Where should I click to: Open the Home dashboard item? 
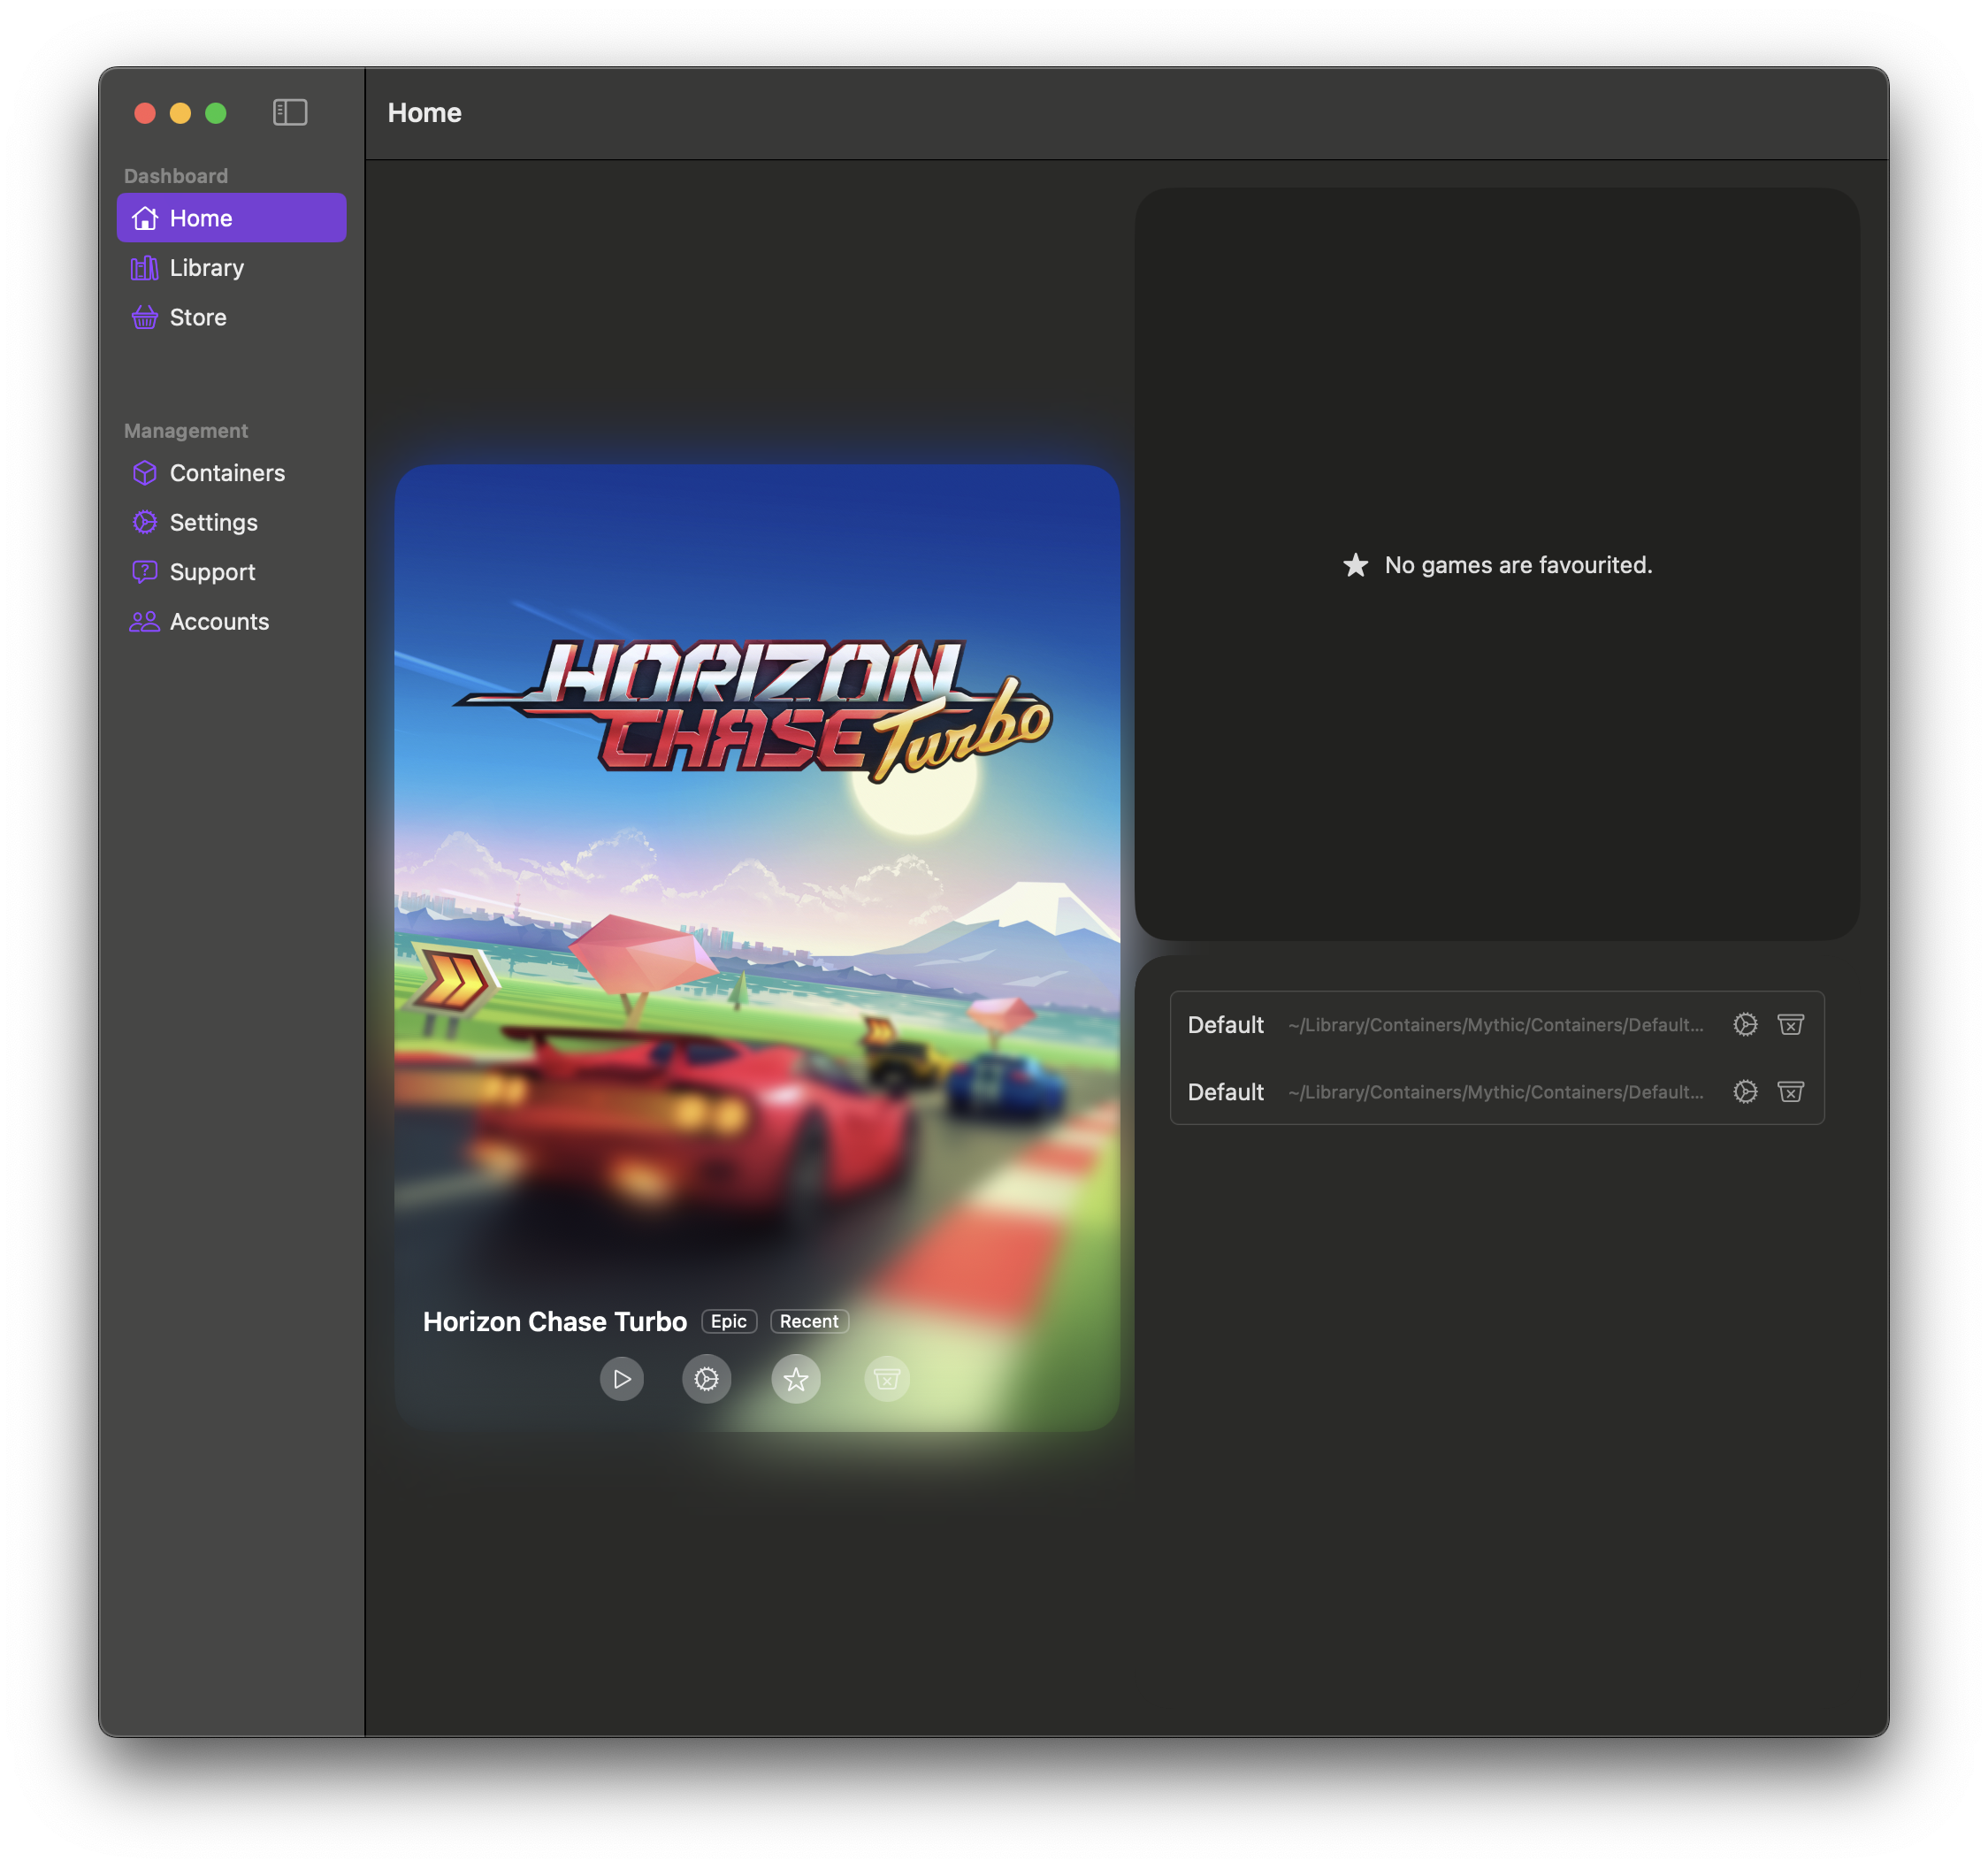(x=231, y=218)
